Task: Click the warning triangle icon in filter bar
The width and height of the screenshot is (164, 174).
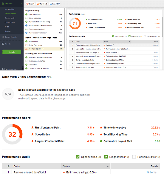Action: pyautogui.click(x=38, y=4)
